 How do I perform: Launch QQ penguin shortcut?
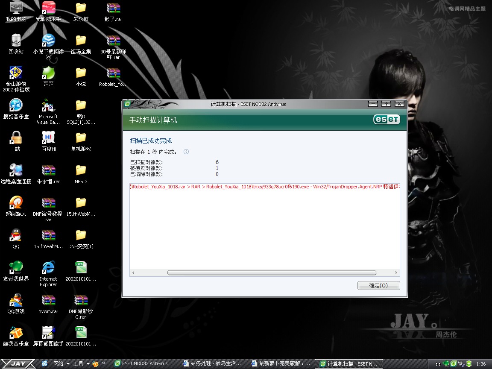[16, 238]
